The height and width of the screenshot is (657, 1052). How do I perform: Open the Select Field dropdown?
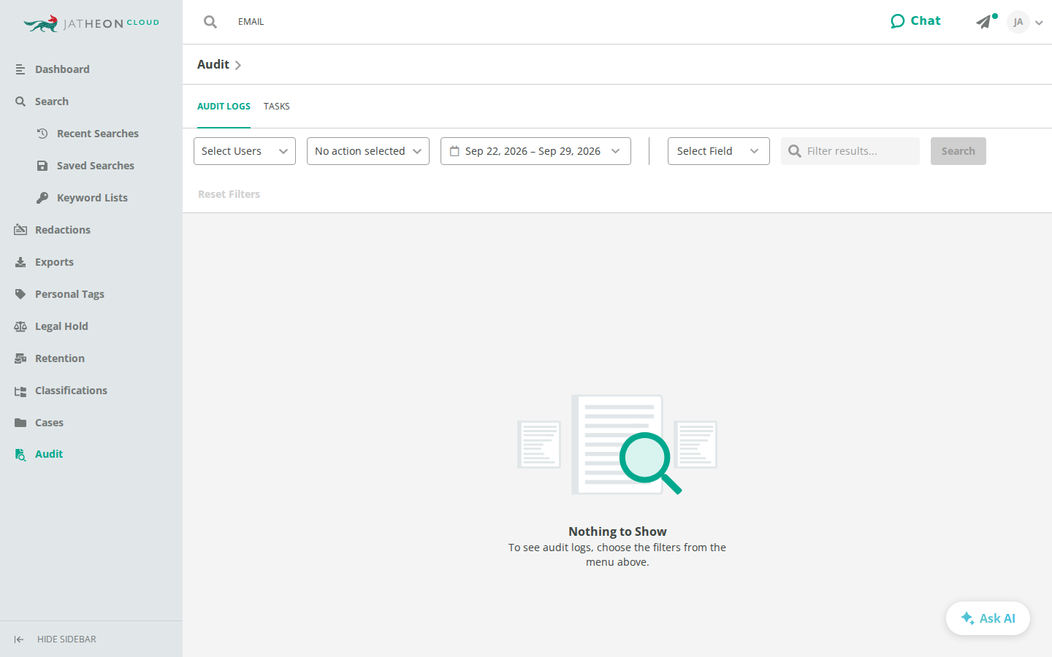(x=719, y=151)
